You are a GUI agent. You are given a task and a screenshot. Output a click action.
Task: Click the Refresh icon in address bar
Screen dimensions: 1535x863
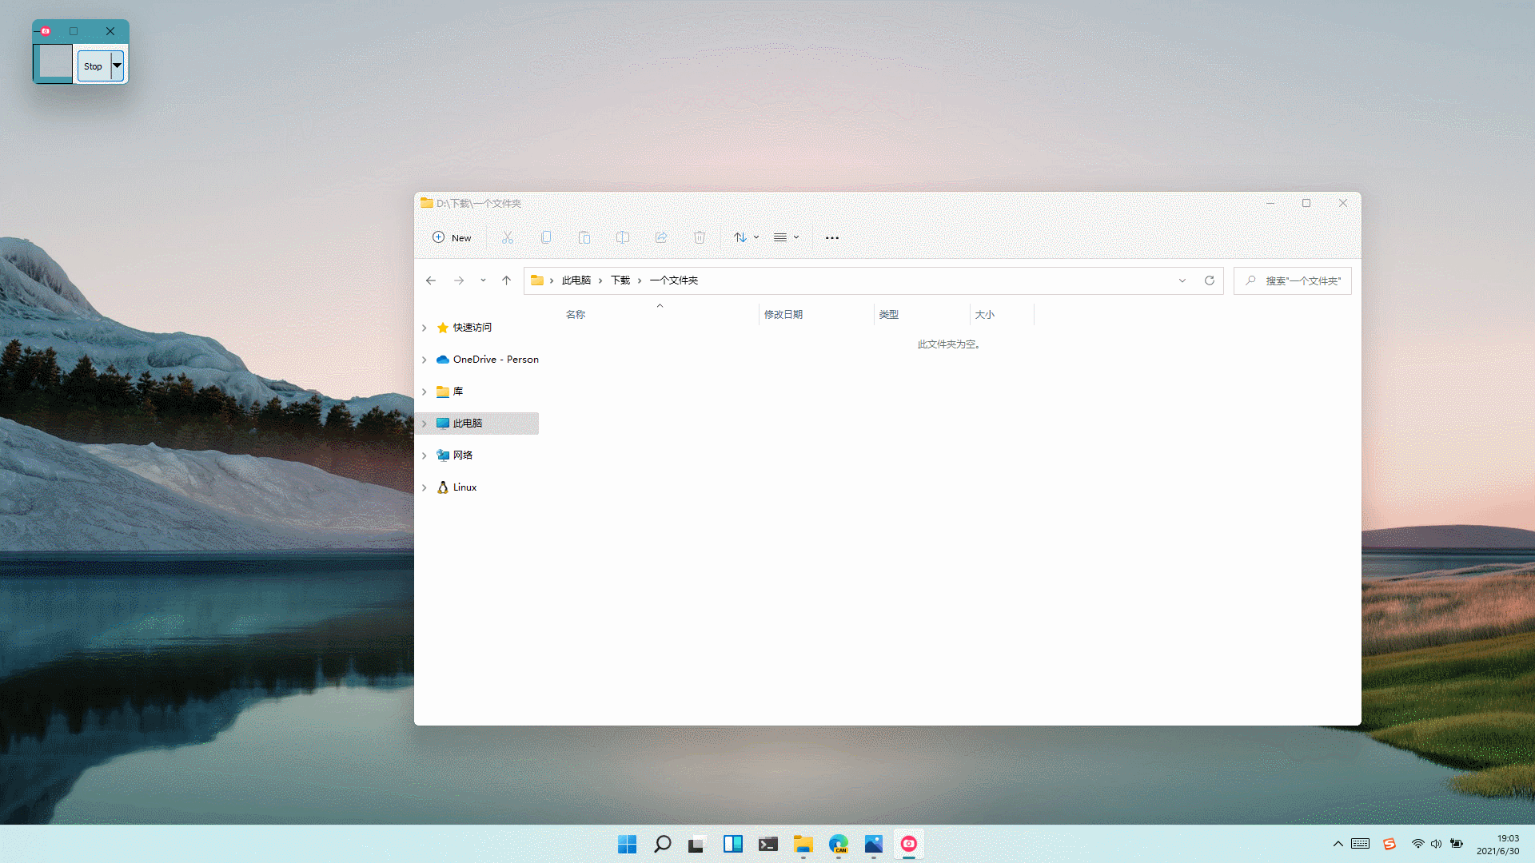tap(1210, 280)
